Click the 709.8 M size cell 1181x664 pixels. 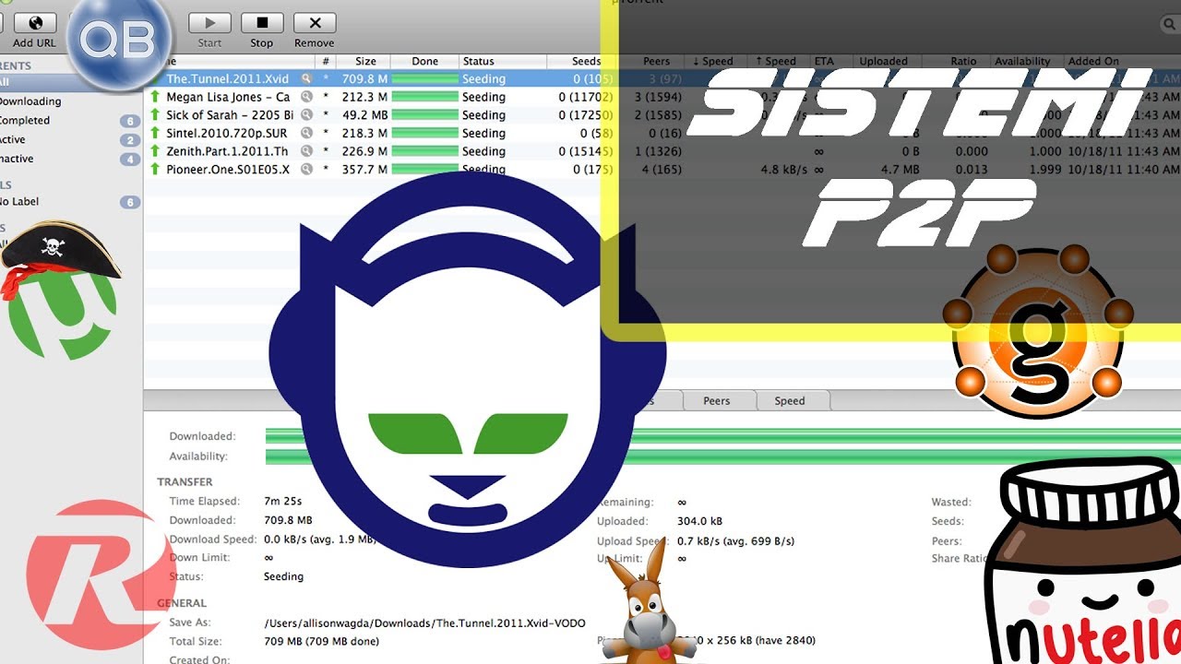(366, 78)
